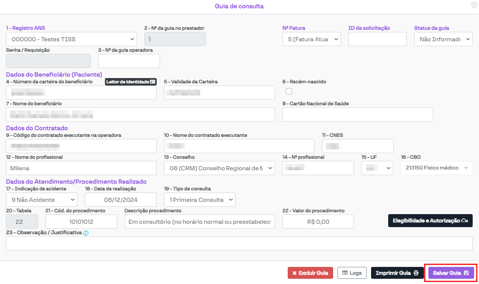Image resolution: width=479 pixels, height=284 pixels.
Task: Click the ID da solicitação input
Action: point(377,39)
